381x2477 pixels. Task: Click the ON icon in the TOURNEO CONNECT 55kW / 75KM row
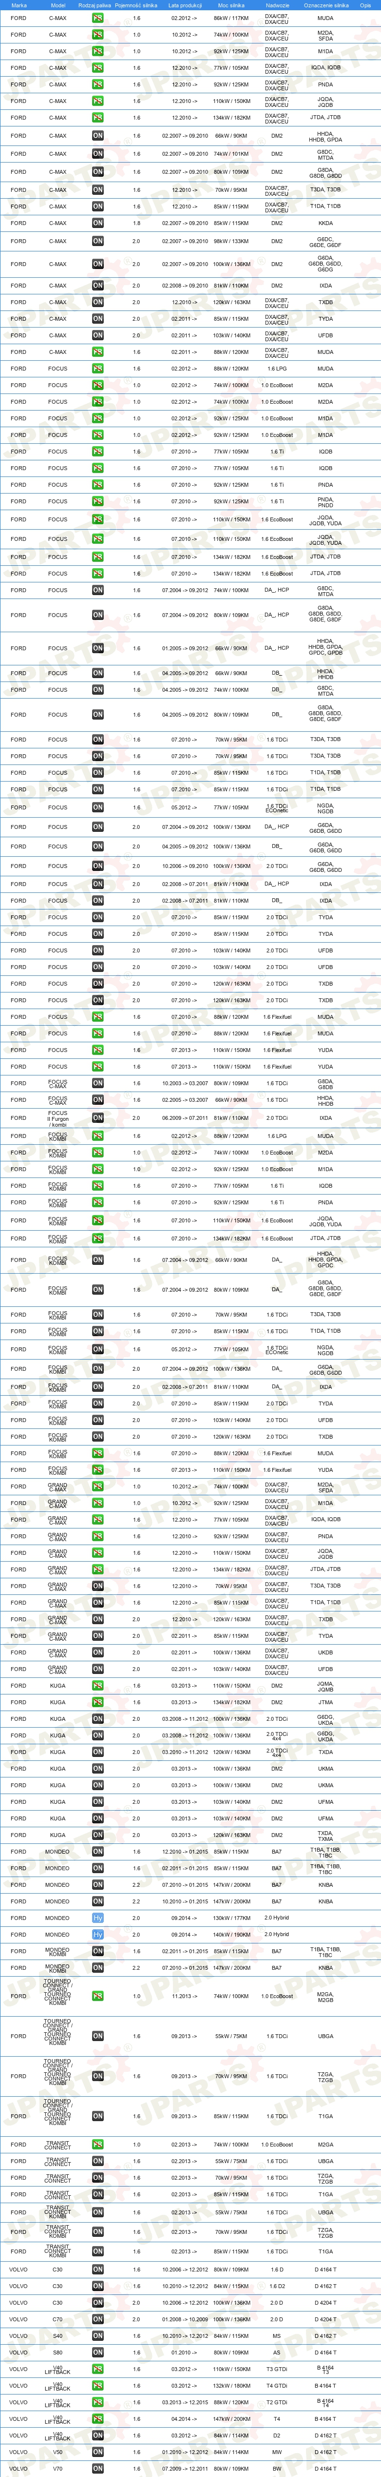98,2036
